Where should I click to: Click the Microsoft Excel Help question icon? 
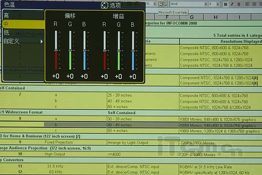(x=161, y=4)
